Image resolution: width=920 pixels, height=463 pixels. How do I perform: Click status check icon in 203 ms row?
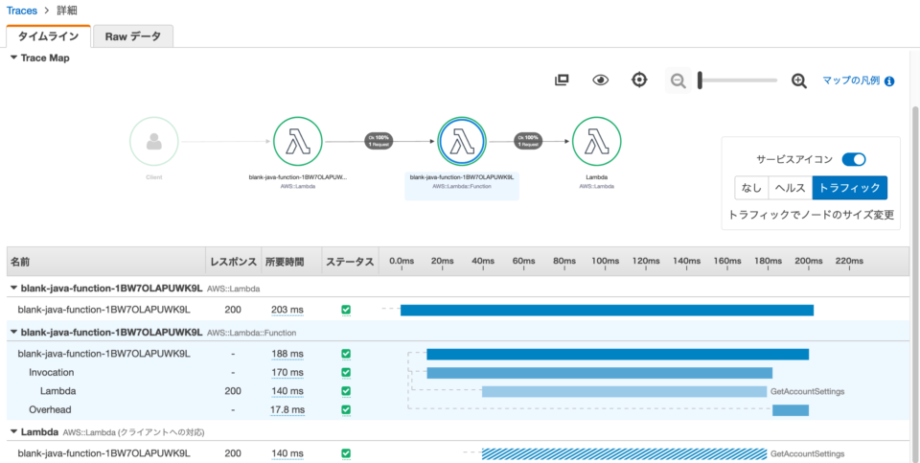click(x=346, y=310)
